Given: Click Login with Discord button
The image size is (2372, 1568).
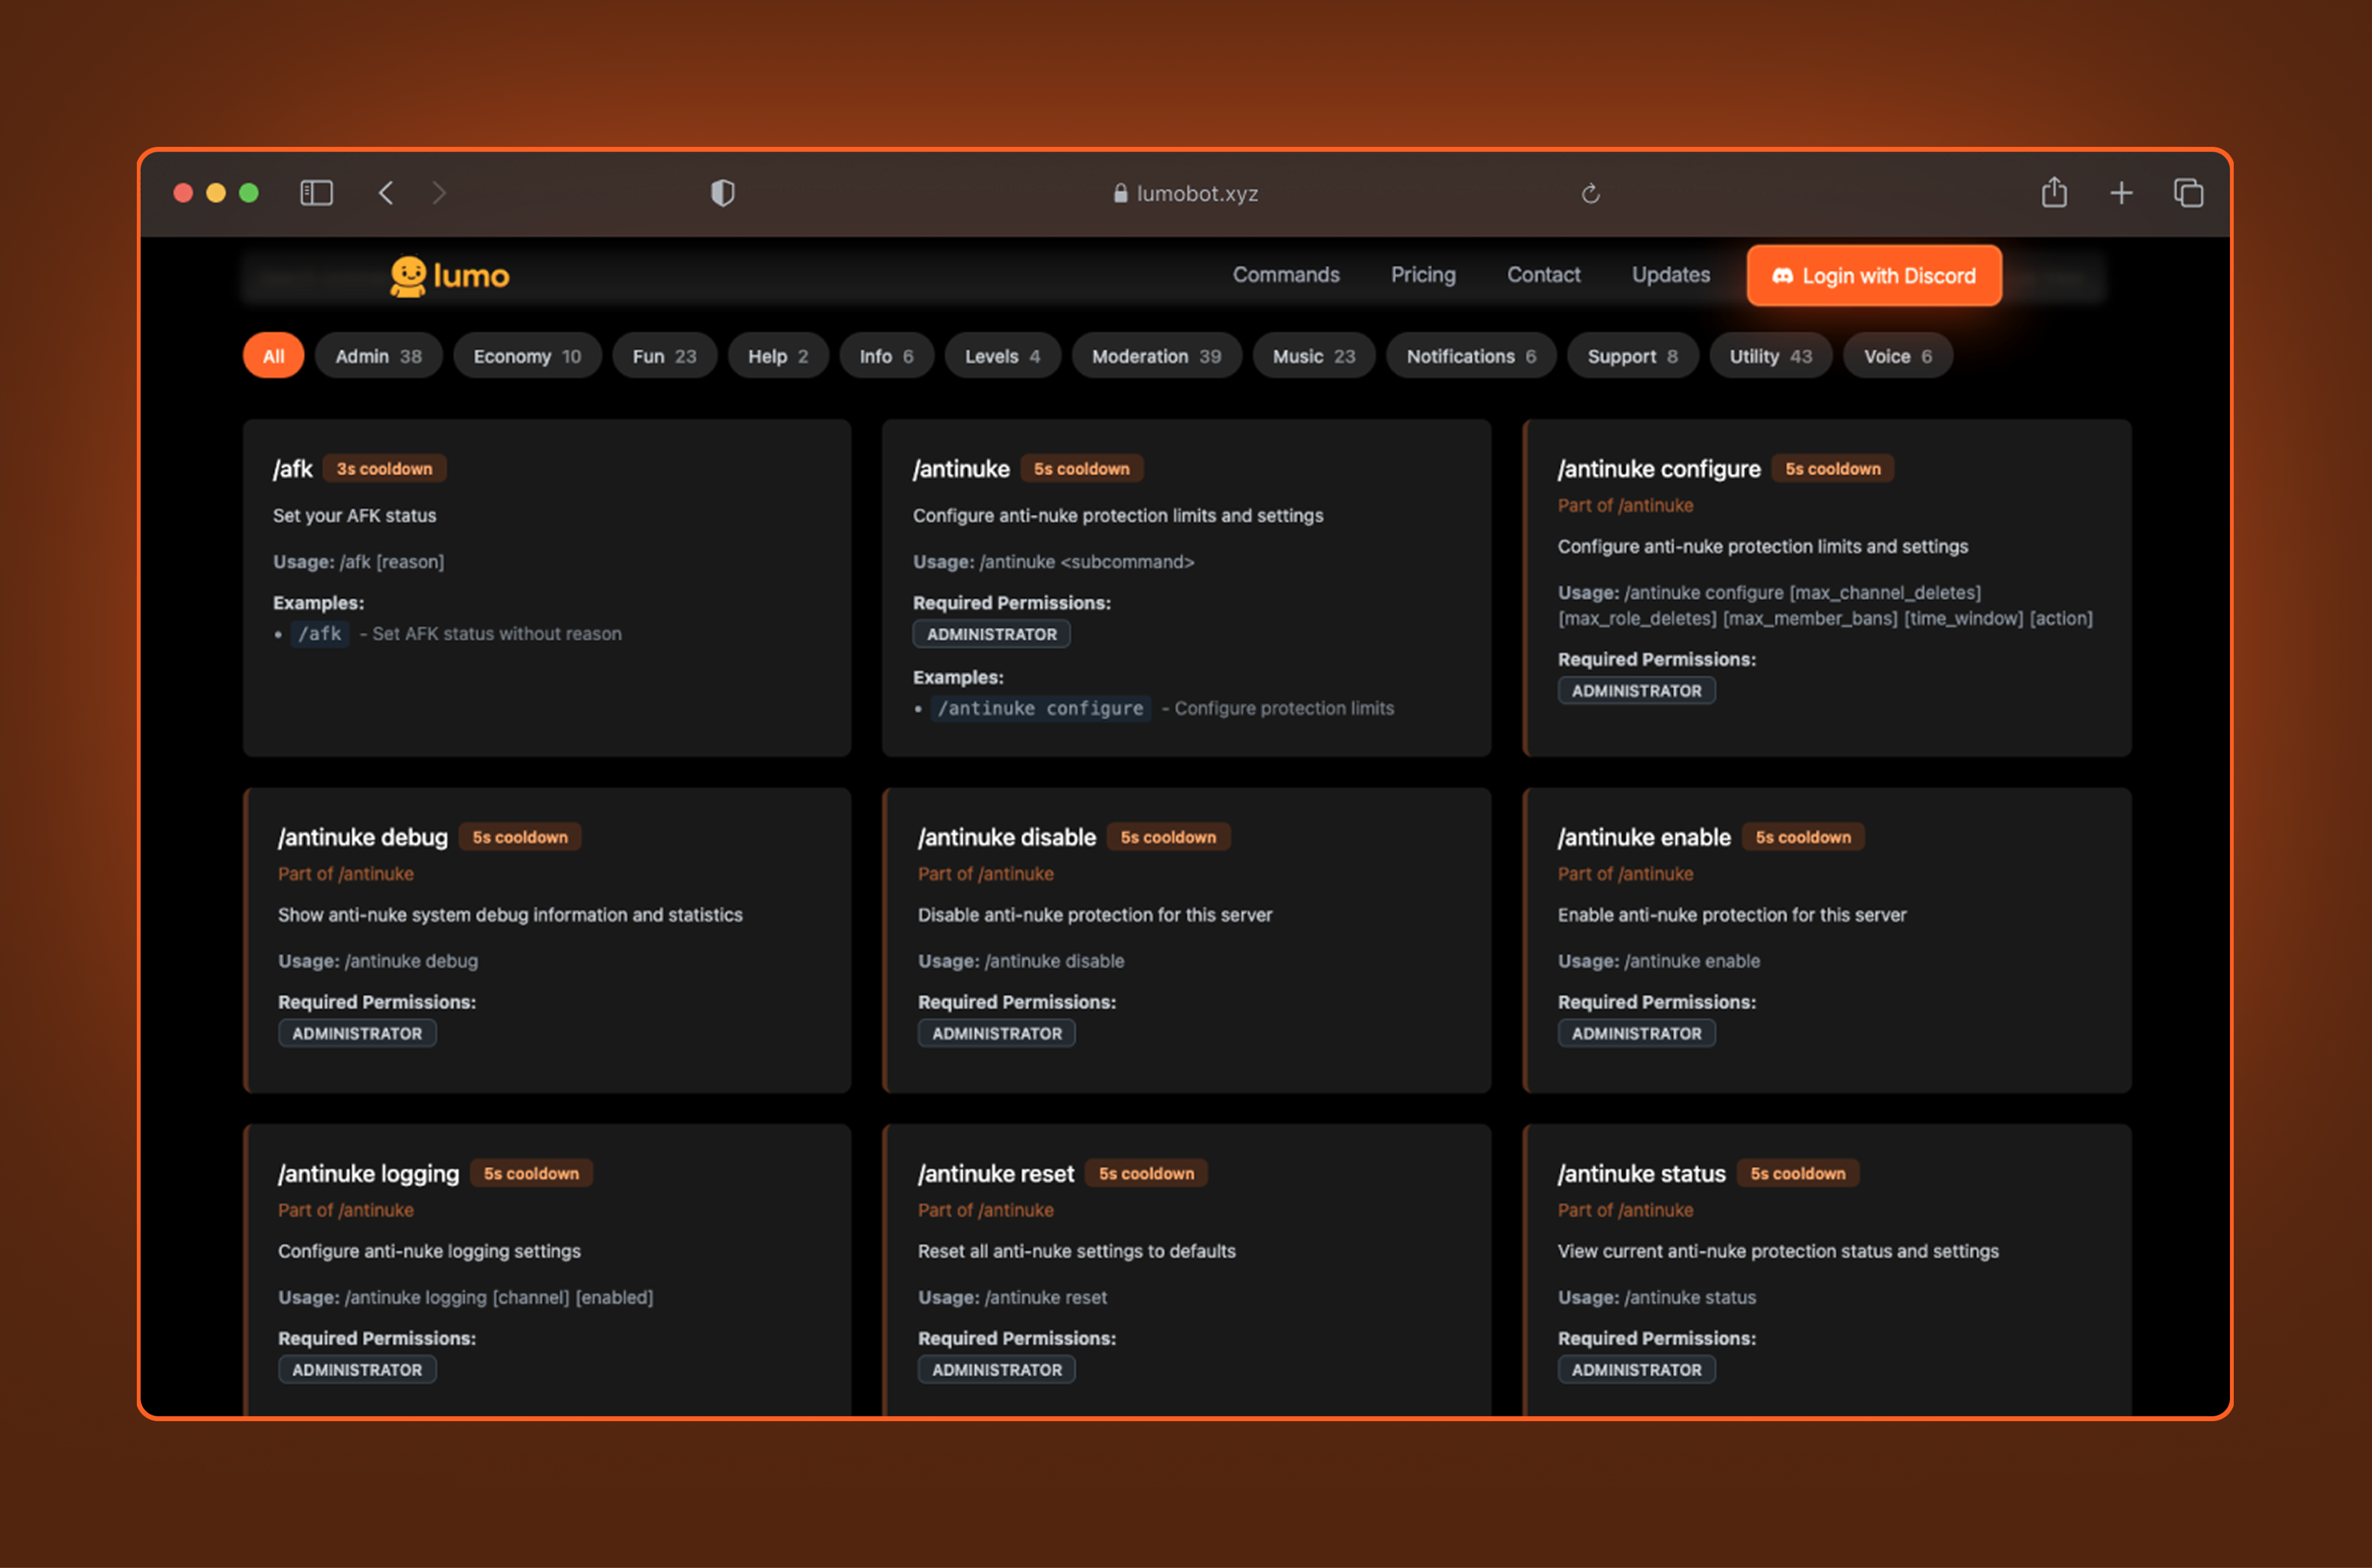Looking at the screenshot, I should (1873, 276).
